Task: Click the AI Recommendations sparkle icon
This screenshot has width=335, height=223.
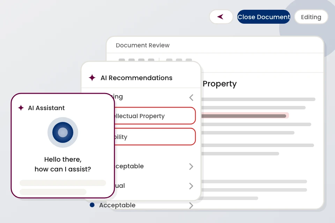Action: coord(92,78)
